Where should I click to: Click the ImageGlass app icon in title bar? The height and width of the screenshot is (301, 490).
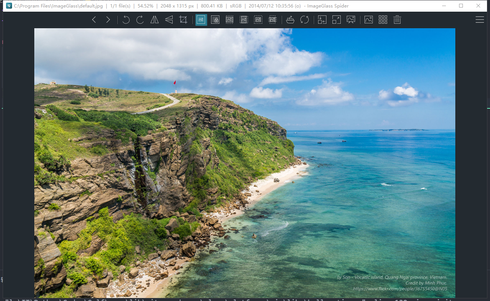pyautogui.click(x=9, y=6)
